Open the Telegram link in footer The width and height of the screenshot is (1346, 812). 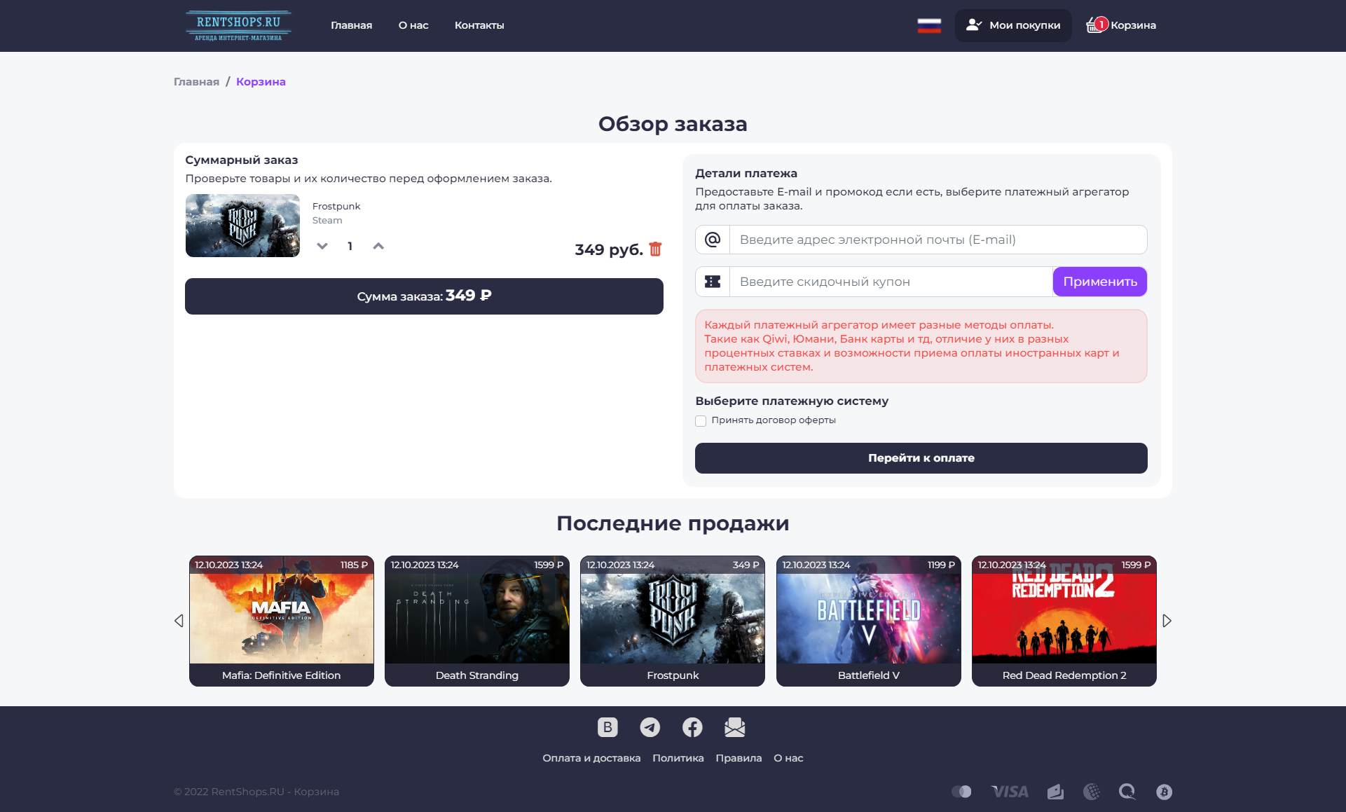tap(650, 727)
